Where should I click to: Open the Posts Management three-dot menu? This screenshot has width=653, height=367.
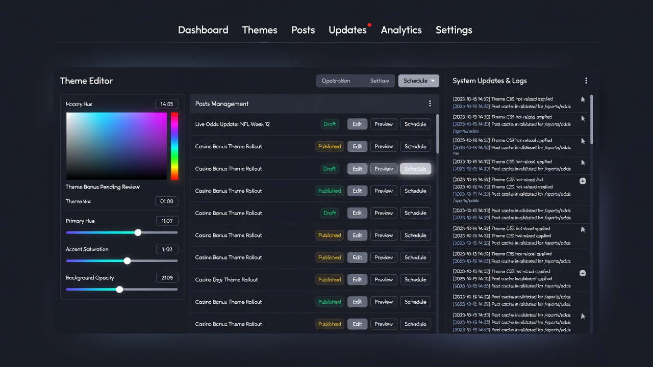tap(430, 103)
